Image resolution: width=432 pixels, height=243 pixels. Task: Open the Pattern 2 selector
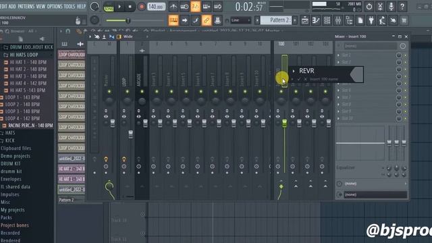pos(276,20)
